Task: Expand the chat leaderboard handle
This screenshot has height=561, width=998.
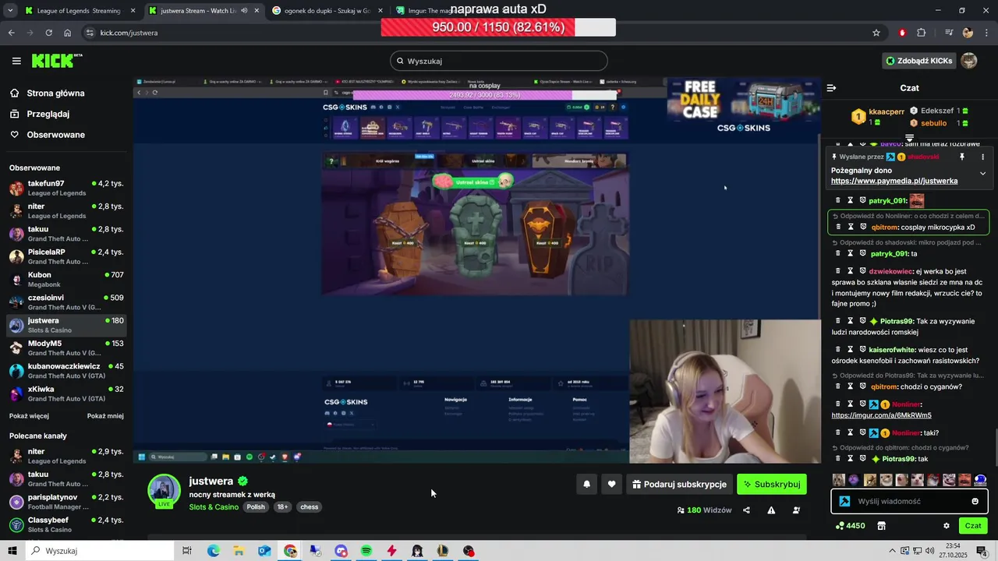Action: coord(909,138)
